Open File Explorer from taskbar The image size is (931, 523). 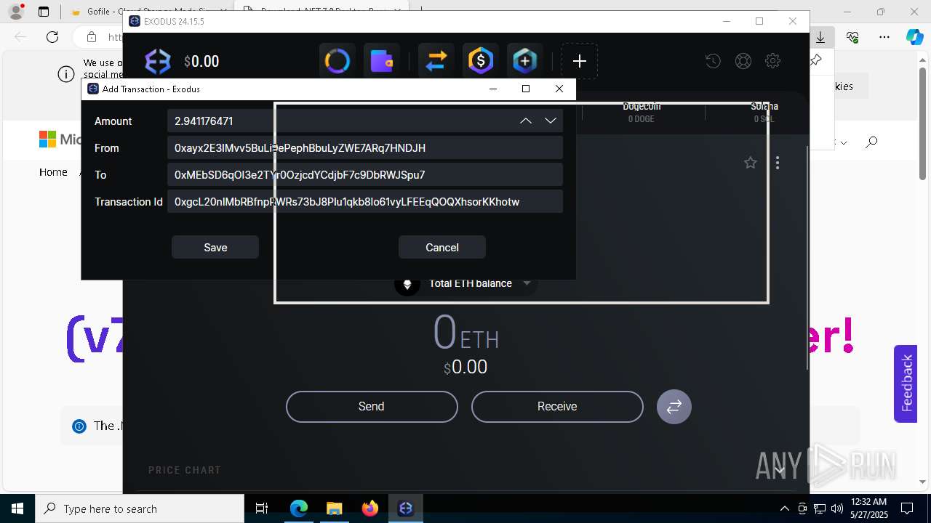coord(334,508)
